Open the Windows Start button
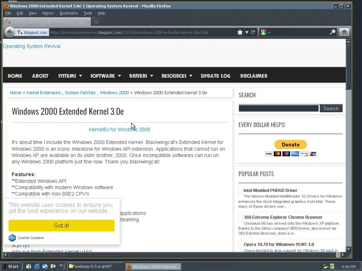Viewport: 362px width, 271px height. pyautogui.click(x=11, y=267)
